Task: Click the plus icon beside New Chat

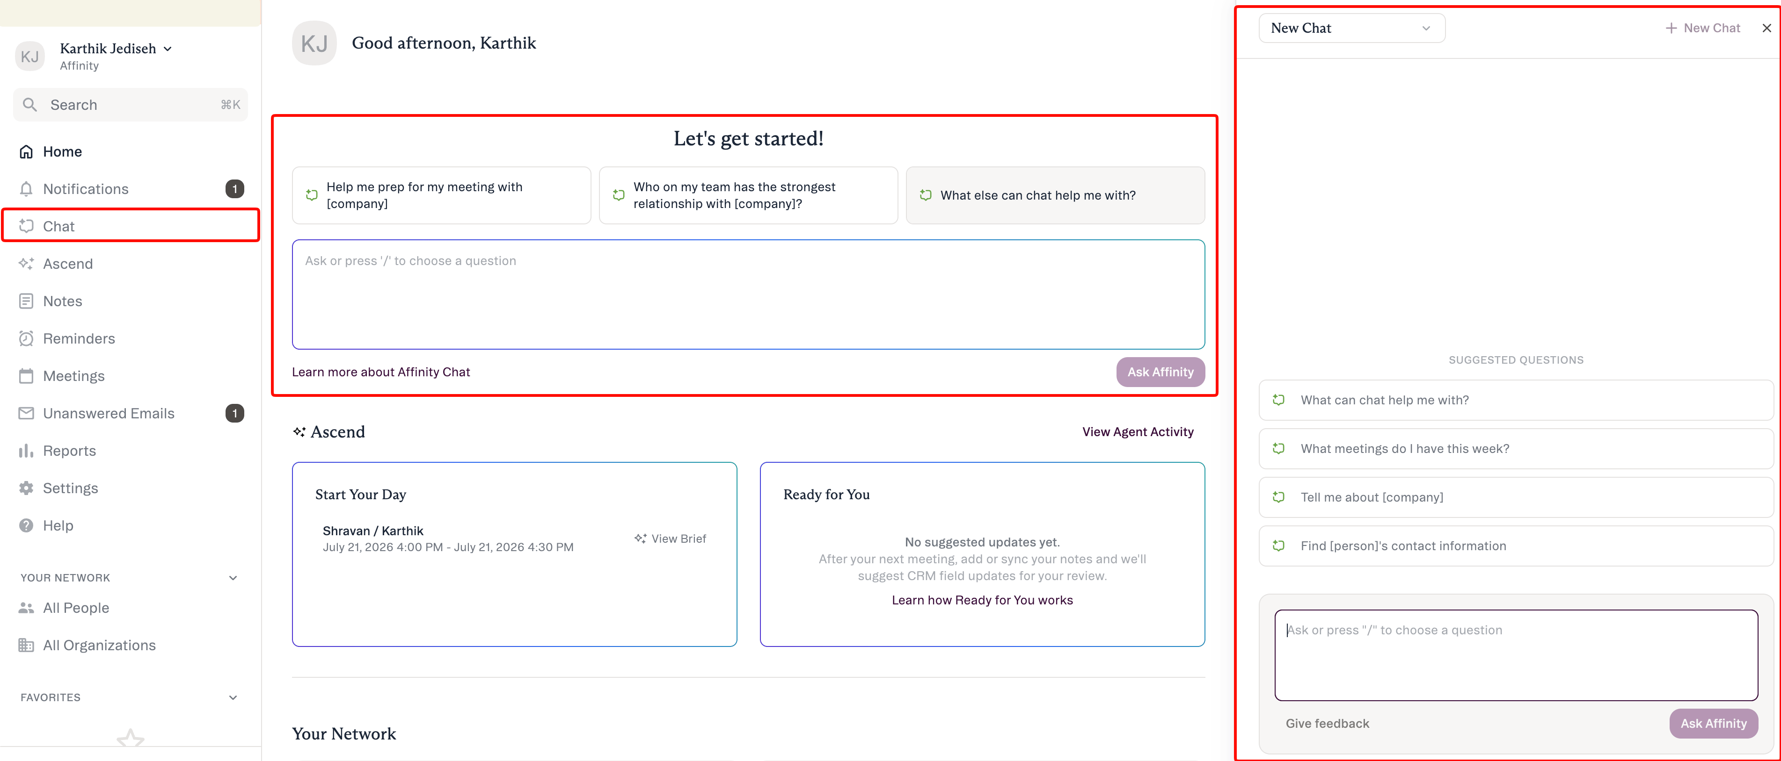Action: point(1671,28)
